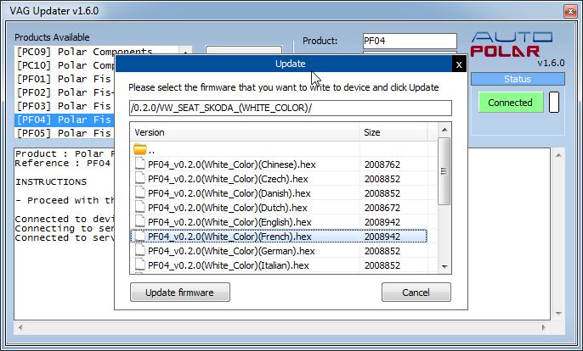The image size is (583, 351).
Task: Click file icon beside Italian.hex firmware
Action: pyautogui.click(x=139, y=265)
